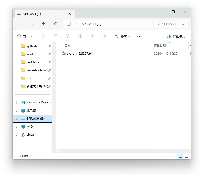Click the Delete trash icon
Image resolution: width=204 pixels, height=175 pixels.
[x=104, y=36]
